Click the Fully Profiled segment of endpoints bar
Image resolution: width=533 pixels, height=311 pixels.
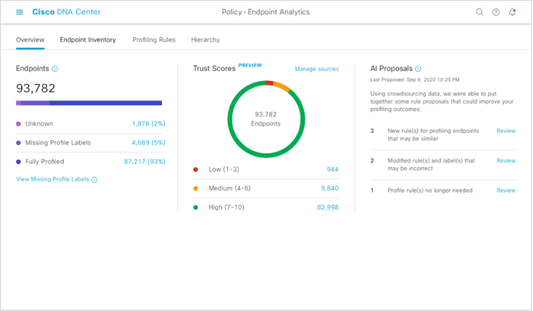[105, 103]
